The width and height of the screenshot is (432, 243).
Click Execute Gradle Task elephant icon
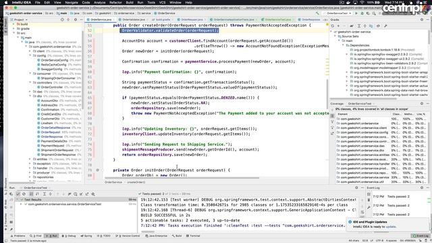coord(352,26)
